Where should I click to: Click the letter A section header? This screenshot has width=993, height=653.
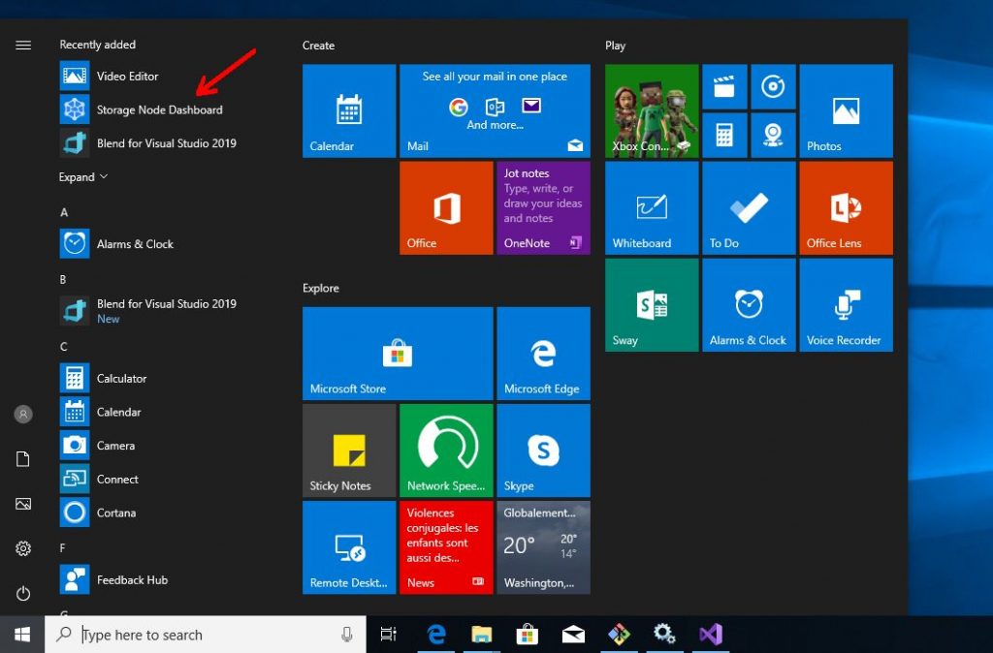(64, 212)
